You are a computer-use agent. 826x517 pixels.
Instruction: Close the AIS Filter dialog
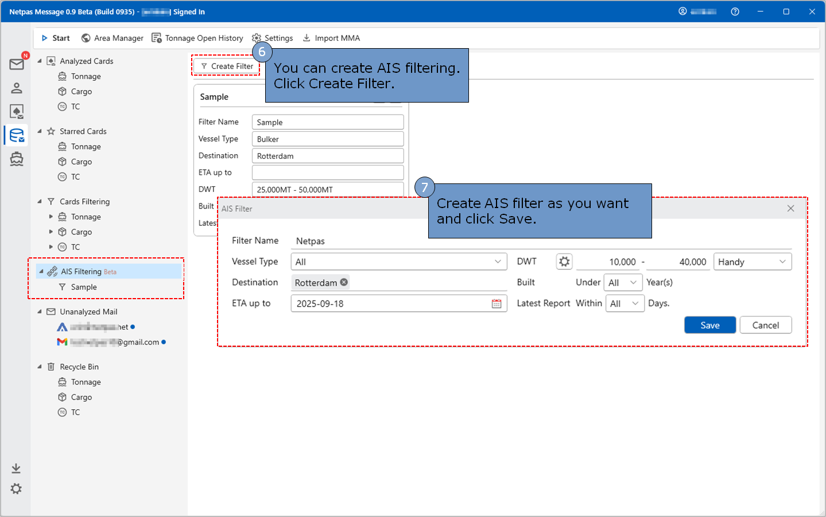(x=790, y=209)
